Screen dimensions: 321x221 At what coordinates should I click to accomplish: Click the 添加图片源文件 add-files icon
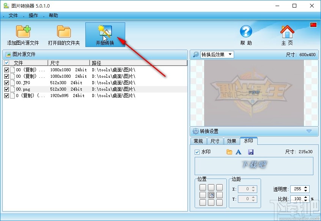tap(22, 31)
